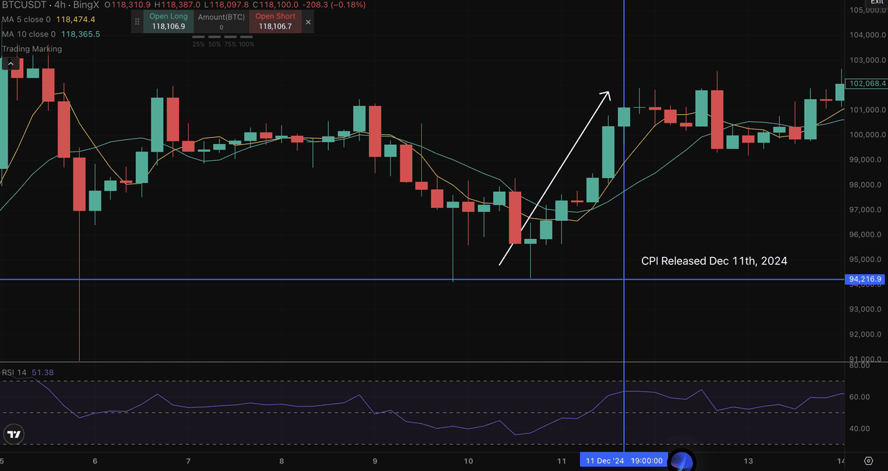Click the Open Short button

coord(275,21)
